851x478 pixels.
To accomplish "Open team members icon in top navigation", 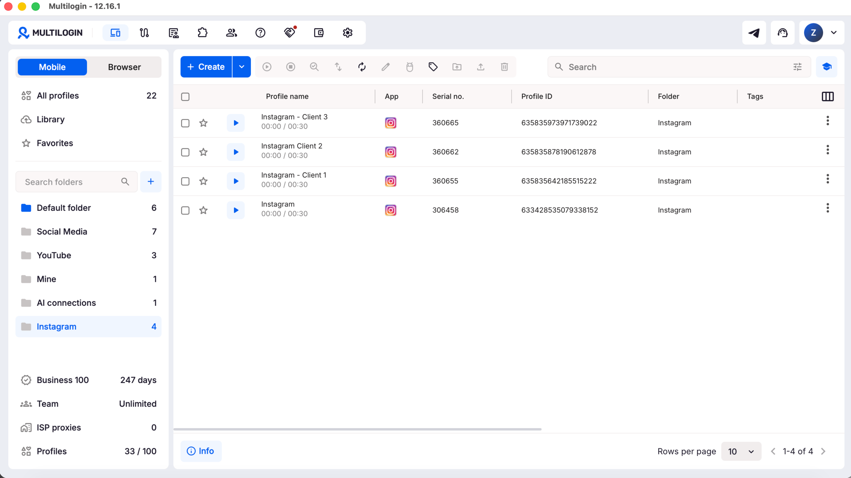I will tap(231, 33).
